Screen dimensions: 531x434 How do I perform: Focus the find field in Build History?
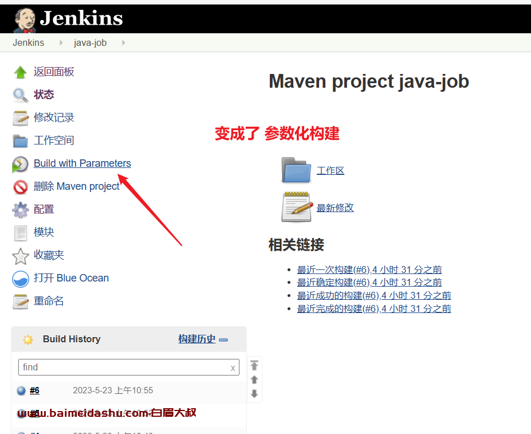[x=129, y=367]
